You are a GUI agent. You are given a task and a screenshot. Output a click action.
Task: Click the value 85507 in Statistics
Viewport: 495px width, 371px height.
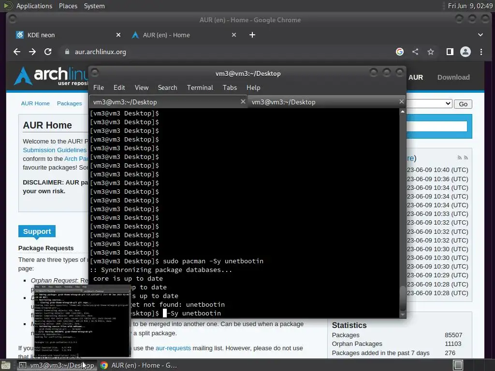(453, 335)
